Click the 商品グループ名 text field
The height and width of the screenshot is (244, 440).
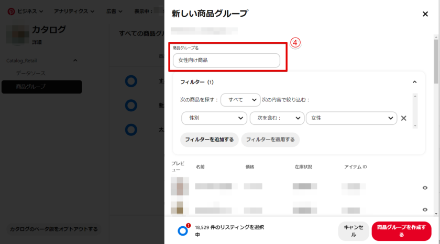pyautogui.click(x=226, y=61)
